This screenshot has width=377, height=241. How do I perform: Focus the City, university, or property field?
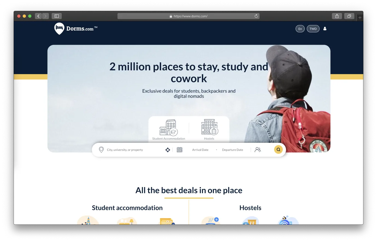125,150
